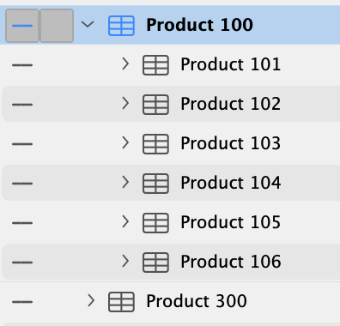Toggle the dash indicator on the Product 101 row
340x326 pixels.
[x=22, y=65]
